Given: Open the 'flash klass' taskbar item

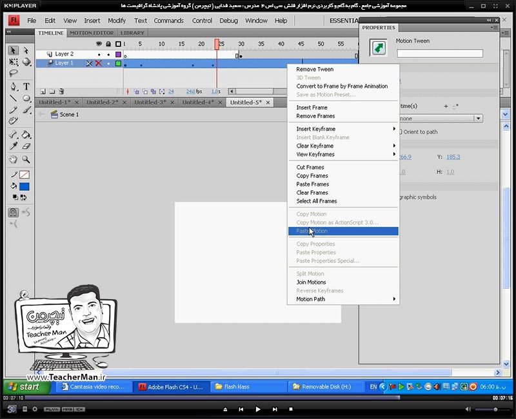Looking at the screenshot, I should point(249,387).
